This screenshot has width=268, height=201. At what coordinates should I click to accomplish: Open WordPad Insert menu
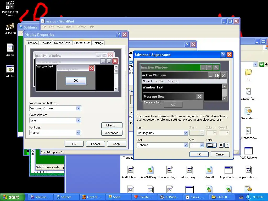tap(70, 27)
